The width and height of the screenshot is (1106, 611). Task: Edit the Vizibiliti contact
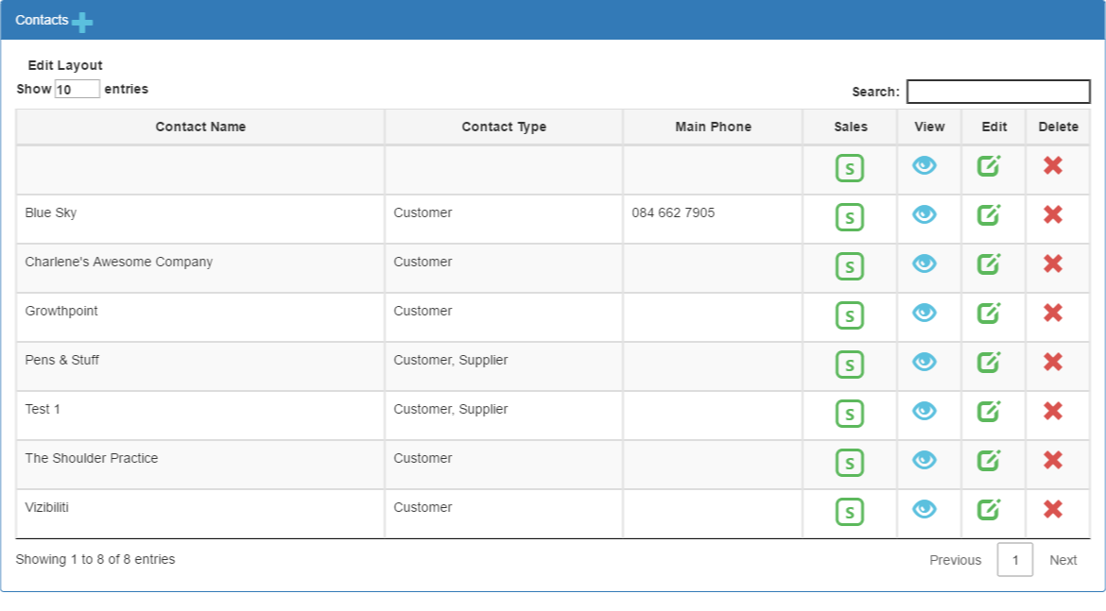point(989,509)
